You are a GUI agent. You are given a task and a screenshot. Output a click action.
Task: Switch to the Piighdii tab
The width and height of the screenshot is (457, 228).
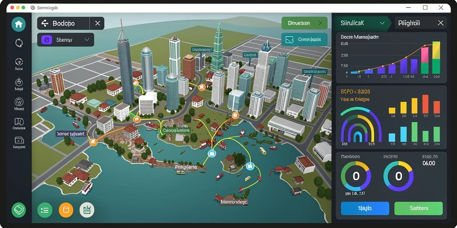coord(409,23)
